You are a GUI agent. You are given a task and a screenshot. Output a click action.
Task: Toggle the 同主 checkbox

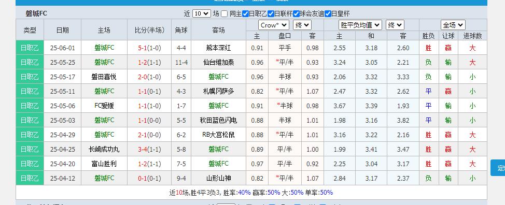225,14
